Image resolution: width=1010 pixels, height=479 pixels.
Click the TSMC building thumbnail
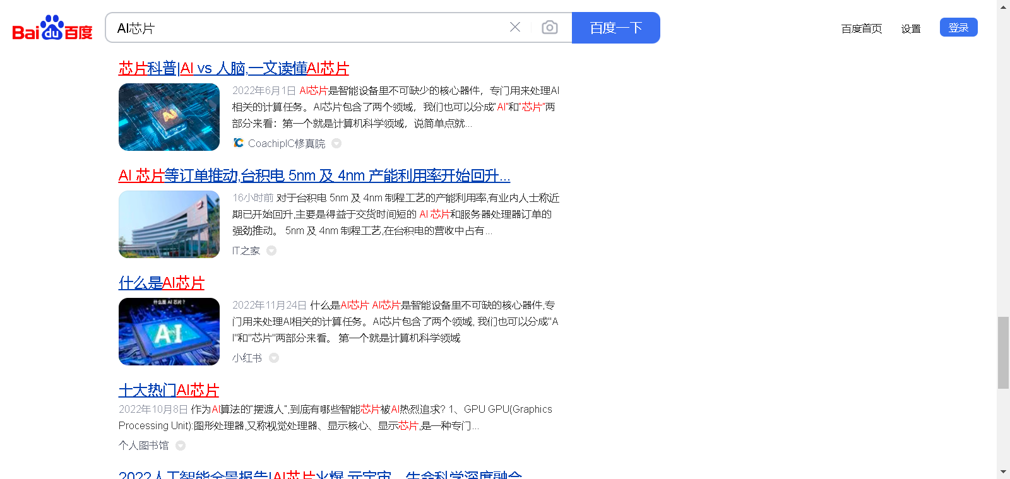pos(169,224)
